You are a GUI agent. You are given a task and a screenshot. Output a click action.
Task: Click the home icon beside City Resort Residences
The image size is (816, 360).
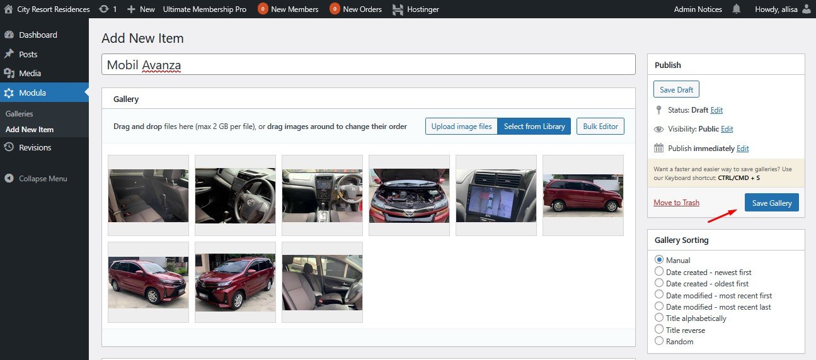point(9,9)
